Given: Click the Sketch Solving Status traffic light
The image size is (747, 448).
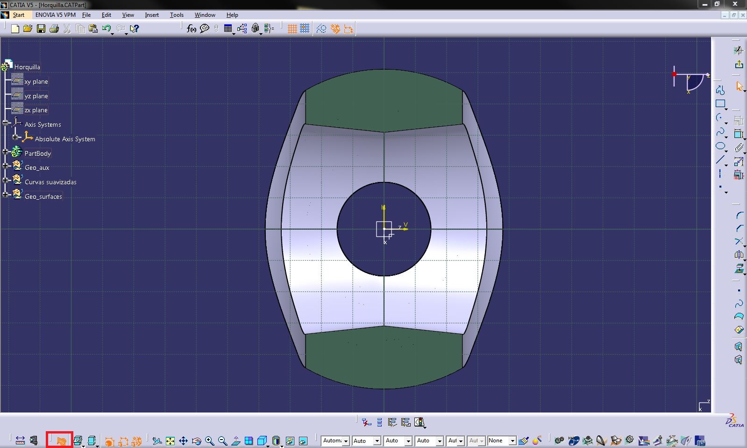Looking at the screenshot, I should coord(420,422).
